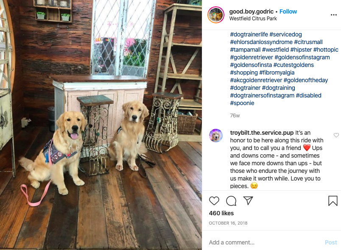Image resolution: width=341 pixels, height=250 pixels.
Task: Open the #goldenretriever hashtag
Action: point(252,57)
